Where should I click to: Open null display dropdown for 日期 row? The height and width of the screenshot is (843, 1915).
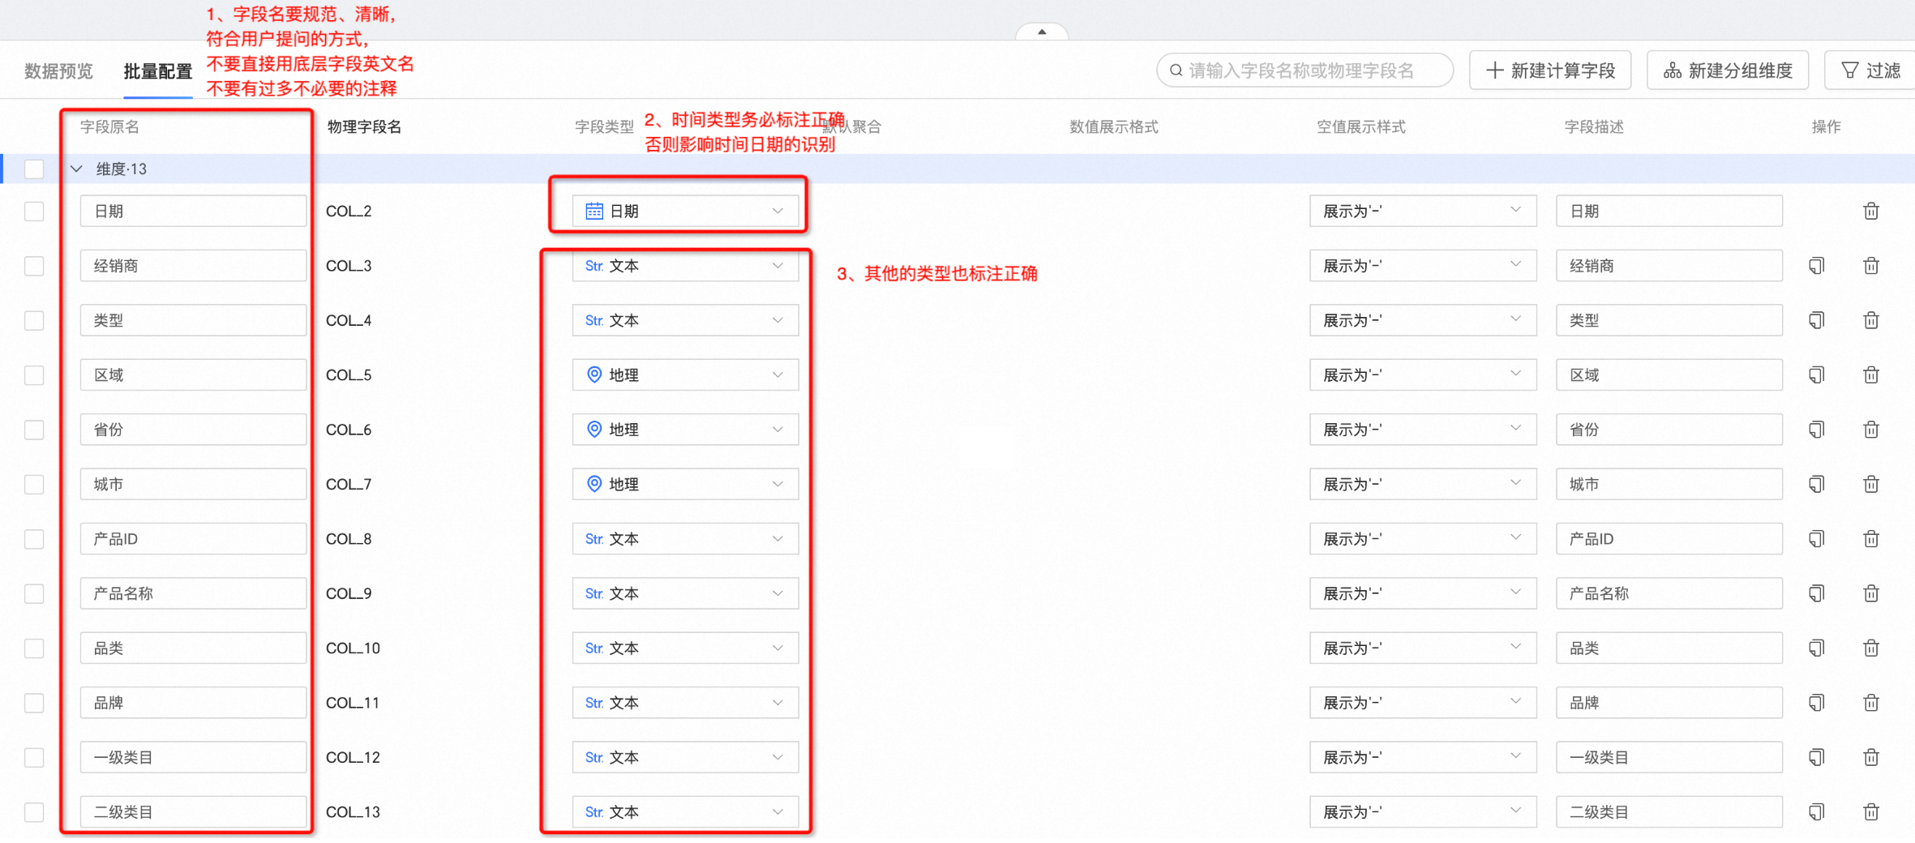tap(1423, 211)
